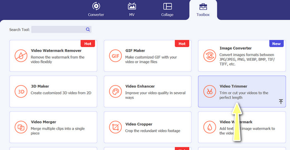Click the GIF Maker icon
290x150 pixels.
click(115, 56)
